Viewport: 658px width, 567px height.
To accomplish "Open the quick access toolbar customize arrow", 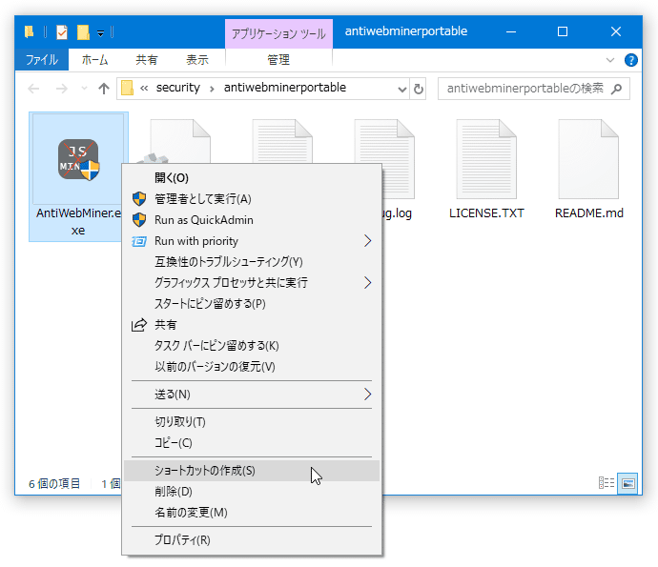I will point(101,32).
